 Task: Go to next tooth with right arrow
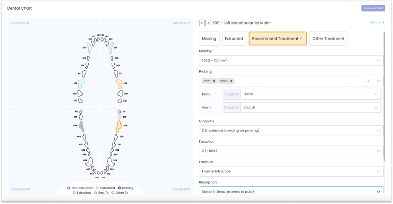208,23
